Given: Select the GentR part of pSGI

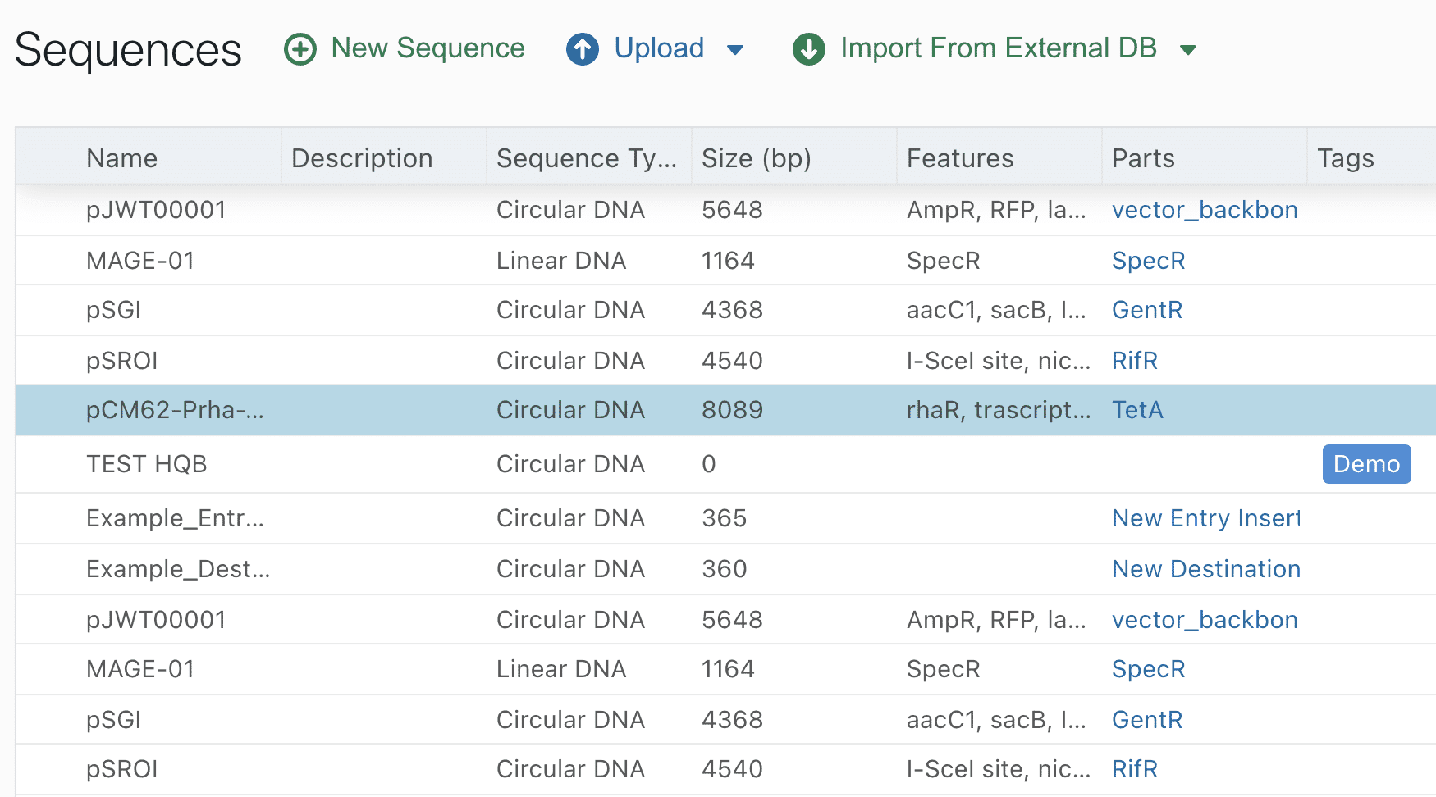Looking at the screenshot, I should [1146, 310].
